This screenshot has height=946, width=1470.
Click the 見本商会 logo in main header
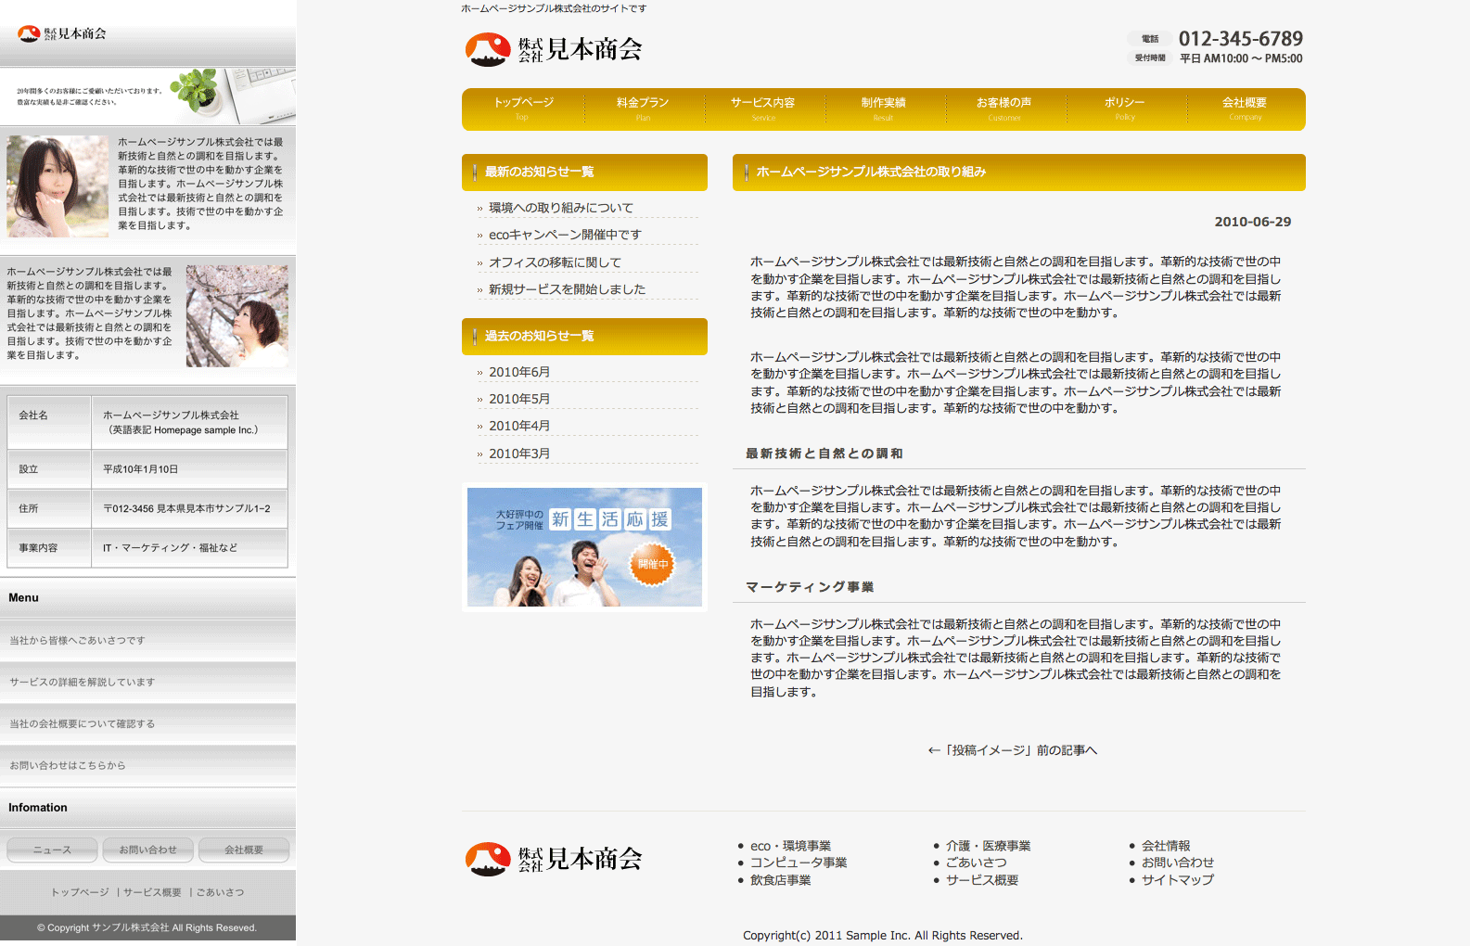[554, 49]
